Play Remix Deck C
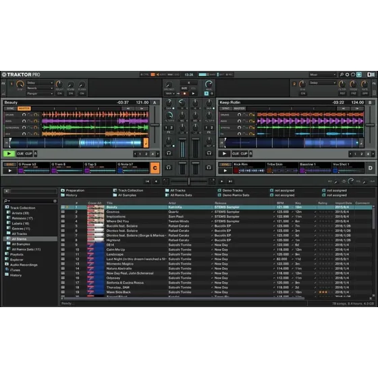Screen dimensions: 378x378 10,171
